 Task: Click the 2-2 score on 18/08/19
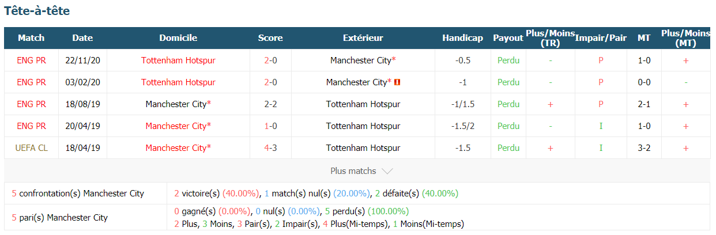pos(270,104)
